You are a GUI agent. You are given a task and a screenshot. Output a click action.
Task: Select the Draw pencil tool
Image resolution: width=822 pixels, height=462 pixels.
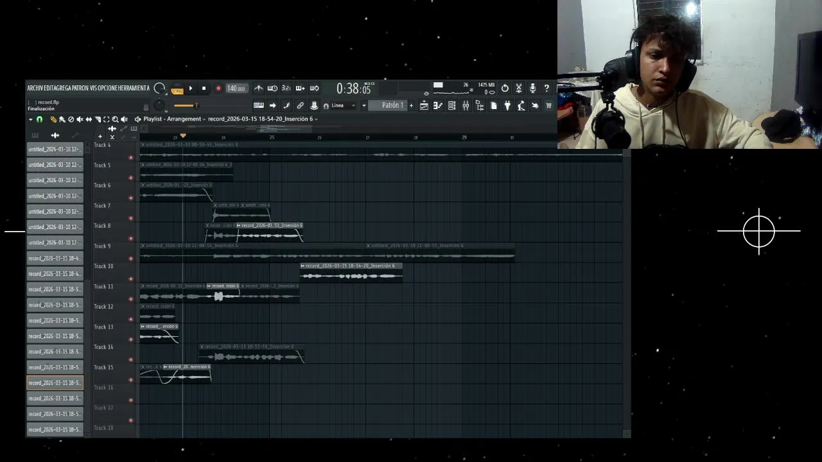point(53,119)
